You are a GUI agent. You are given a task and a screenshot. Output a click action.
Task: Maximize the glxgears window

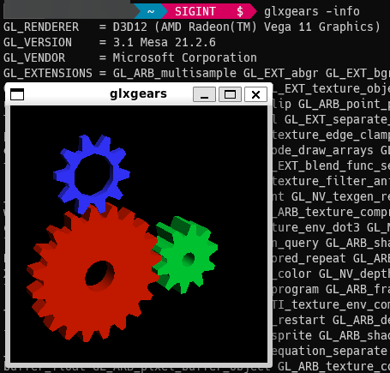click(230, 94)
